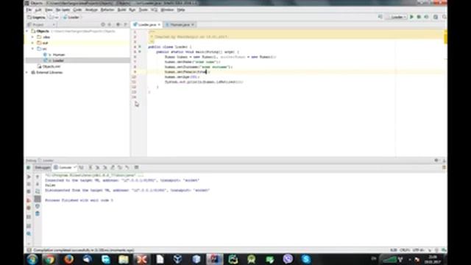Click run gutter arrow beside class Loader
The height and width of the screenshot is (265, 471).
coord(140,46)
